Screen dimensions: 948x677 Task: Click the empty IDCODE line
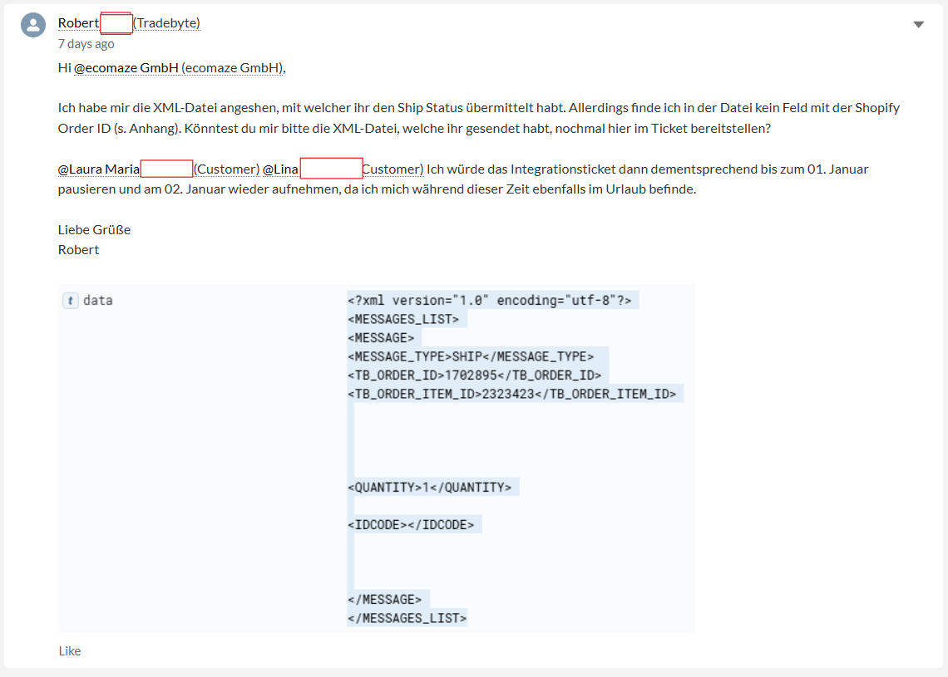(x=411, y=525)
